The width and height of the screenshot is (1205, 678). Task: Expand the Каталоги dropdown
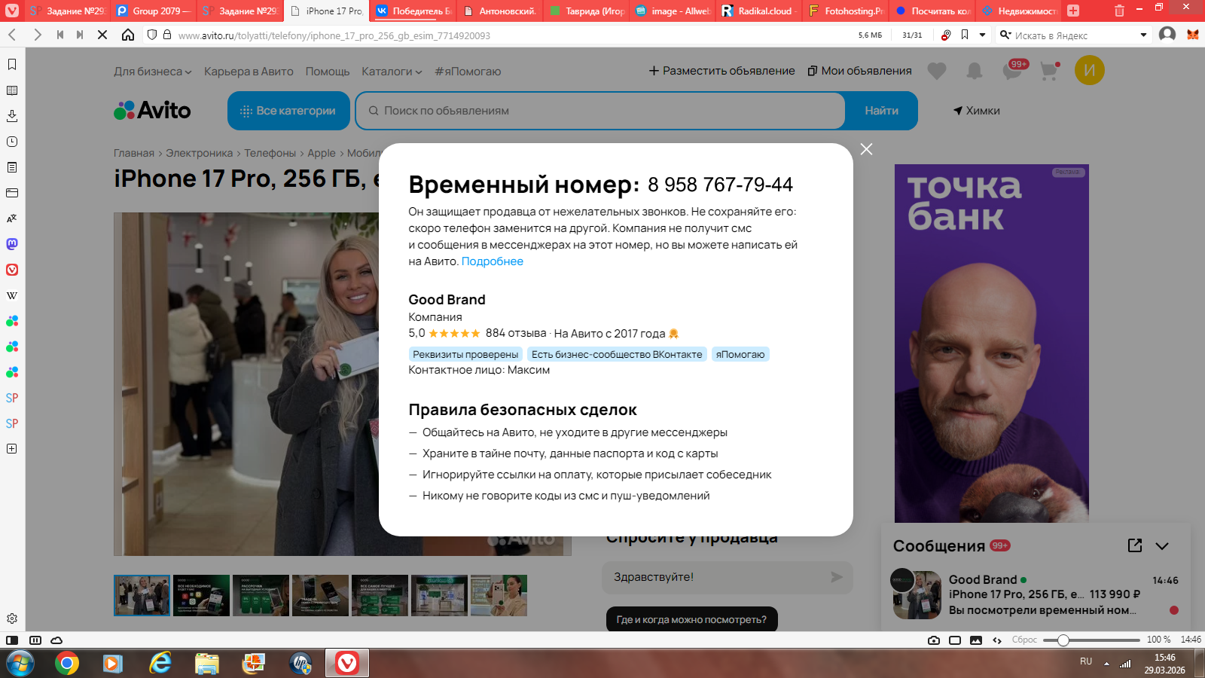tap(392, 72)
